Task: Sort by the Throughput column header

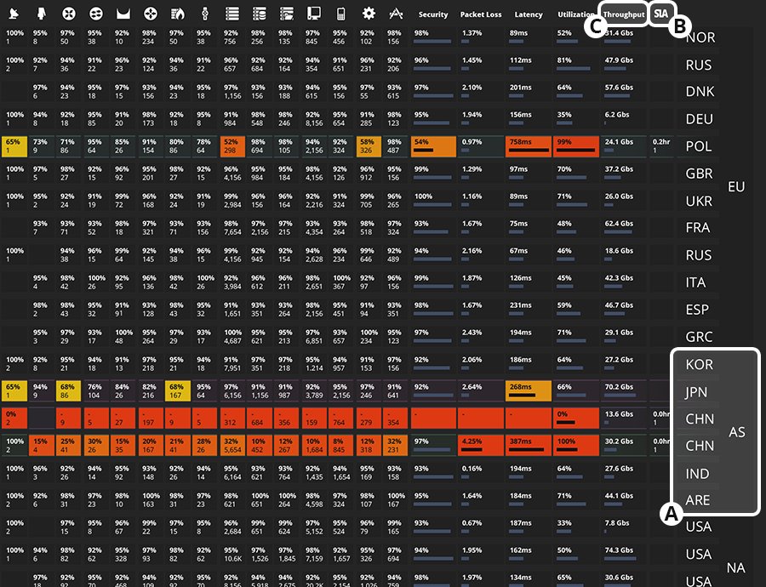Action: 623,14
